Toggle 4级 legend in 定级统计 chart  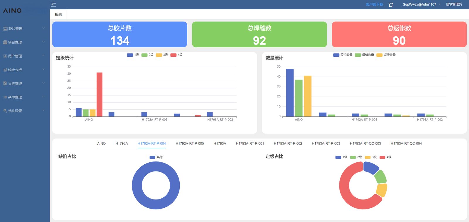click(176, 55)
